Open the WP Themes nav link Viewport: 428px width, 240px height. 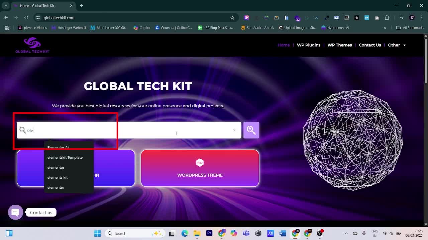339,45
